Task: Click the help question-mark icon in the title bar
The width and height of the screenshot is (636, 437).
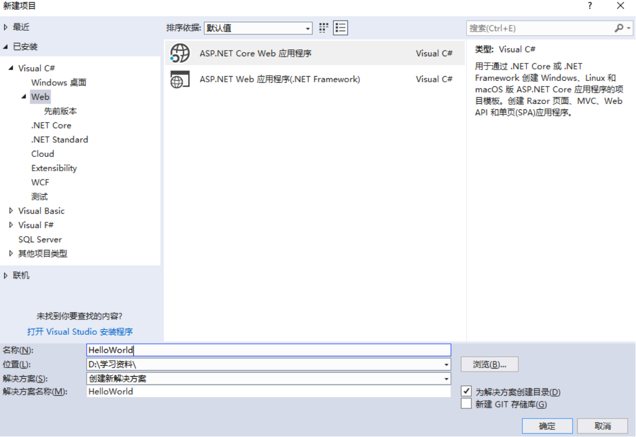Action: (x=589, y=6)
